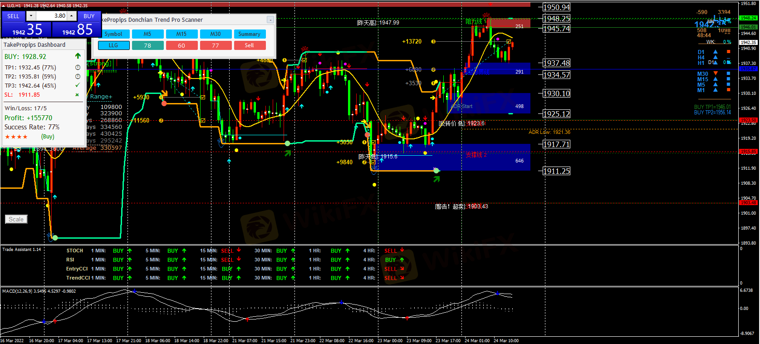Click the SELL one-click trading button

click(x=13, y=16)
